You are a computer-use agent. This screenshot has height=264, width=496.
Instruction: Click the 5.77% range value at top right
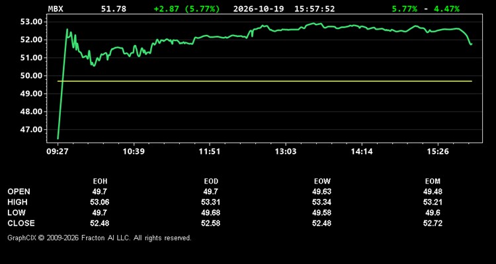coord(404,9)
